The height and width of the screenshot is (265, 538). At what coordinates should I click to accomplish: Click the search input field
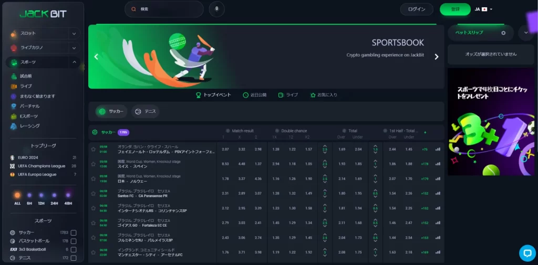click(168, 9)
